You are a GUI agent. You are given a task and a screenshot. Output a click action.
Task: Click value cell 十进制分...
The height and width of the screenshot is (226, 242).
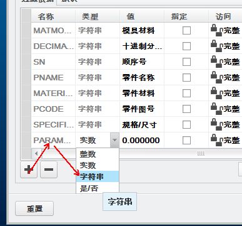(x=142, y=46)
